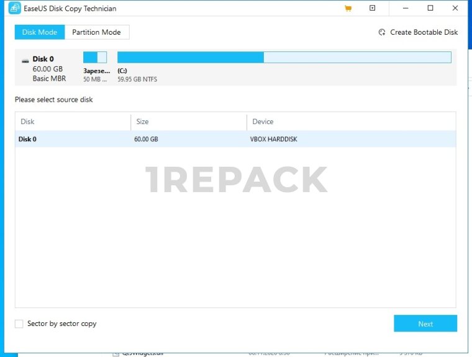Click the Device column header
Viewport: 472px width, 357px height.
pyautogui.click(x=263, y=121)
